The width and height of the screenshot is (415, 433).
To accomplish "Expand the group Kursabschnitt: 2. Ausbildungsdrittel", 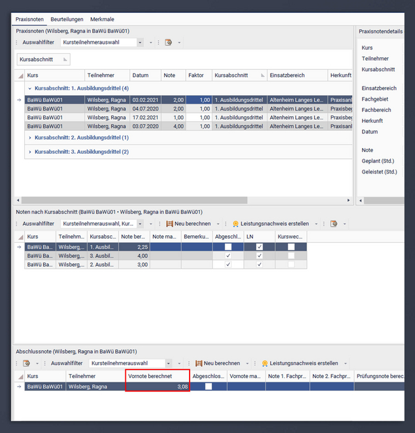I will [30, 138].
